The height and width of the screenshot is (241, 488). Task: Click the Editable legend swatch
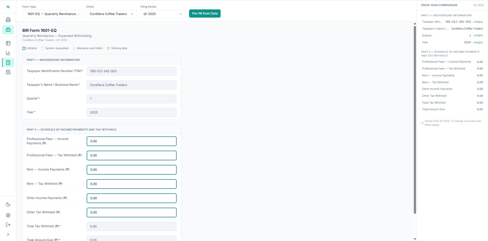pos(24,48)
